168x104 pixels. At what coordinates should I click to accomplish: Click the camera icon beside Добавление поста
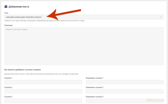pos(6,7)
